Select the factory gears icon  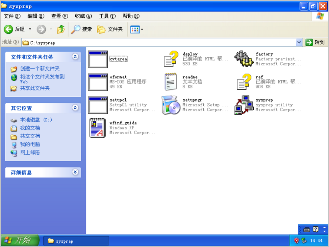pyautogui.click(x=244, y=59)
